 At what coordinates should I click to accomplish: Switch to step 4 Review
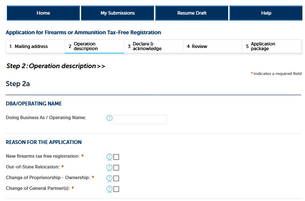pyautogui.click(x=213, y=46)
